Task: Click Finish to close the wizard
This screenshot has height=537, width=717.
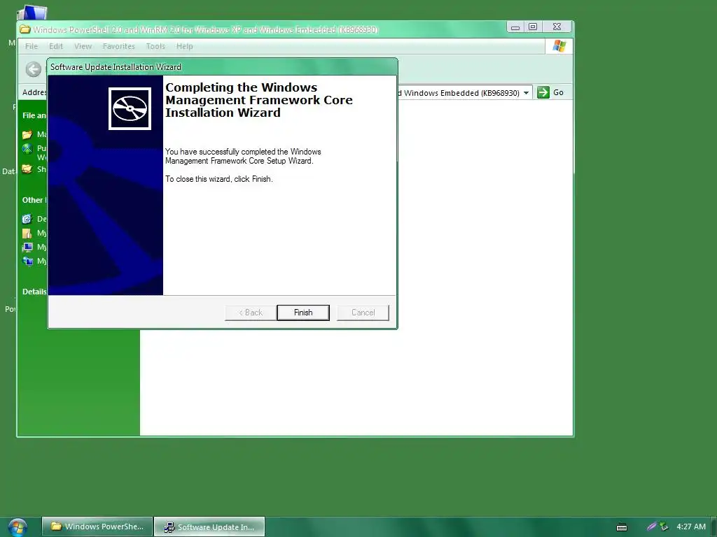Action: point(302,313)
